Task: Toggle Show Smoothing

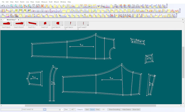Action: [x=115, y=109]
